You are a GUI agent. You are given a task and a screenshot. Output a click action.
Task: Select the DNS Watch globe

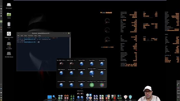[x=61, y=73]
